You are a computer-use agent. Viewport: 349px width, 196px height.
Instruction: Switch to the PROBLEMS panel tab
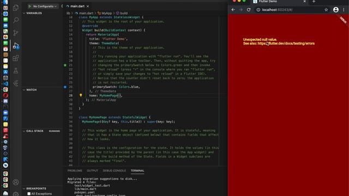click(75, 170)
